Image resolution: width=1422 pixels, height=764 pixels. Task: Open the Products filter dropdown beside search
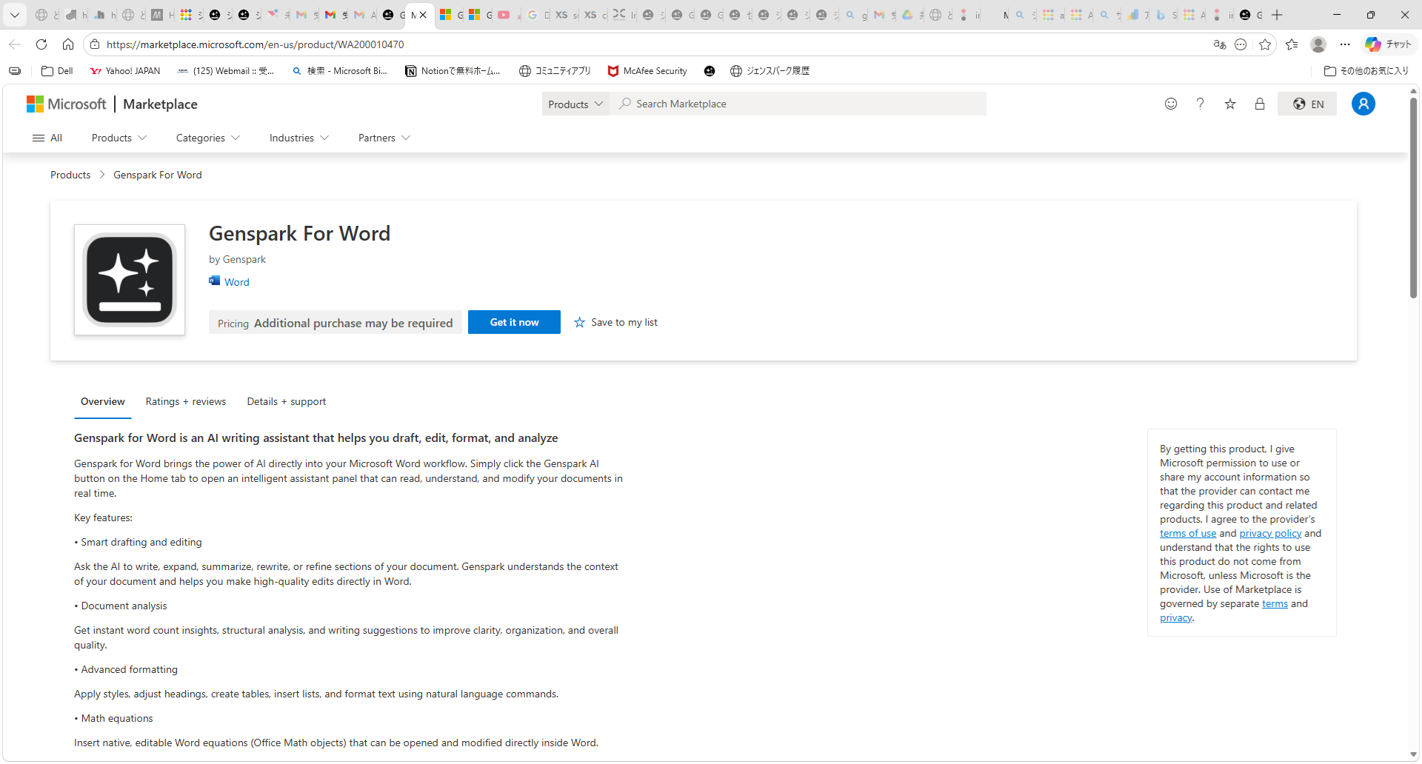click(x=575, y=104)
